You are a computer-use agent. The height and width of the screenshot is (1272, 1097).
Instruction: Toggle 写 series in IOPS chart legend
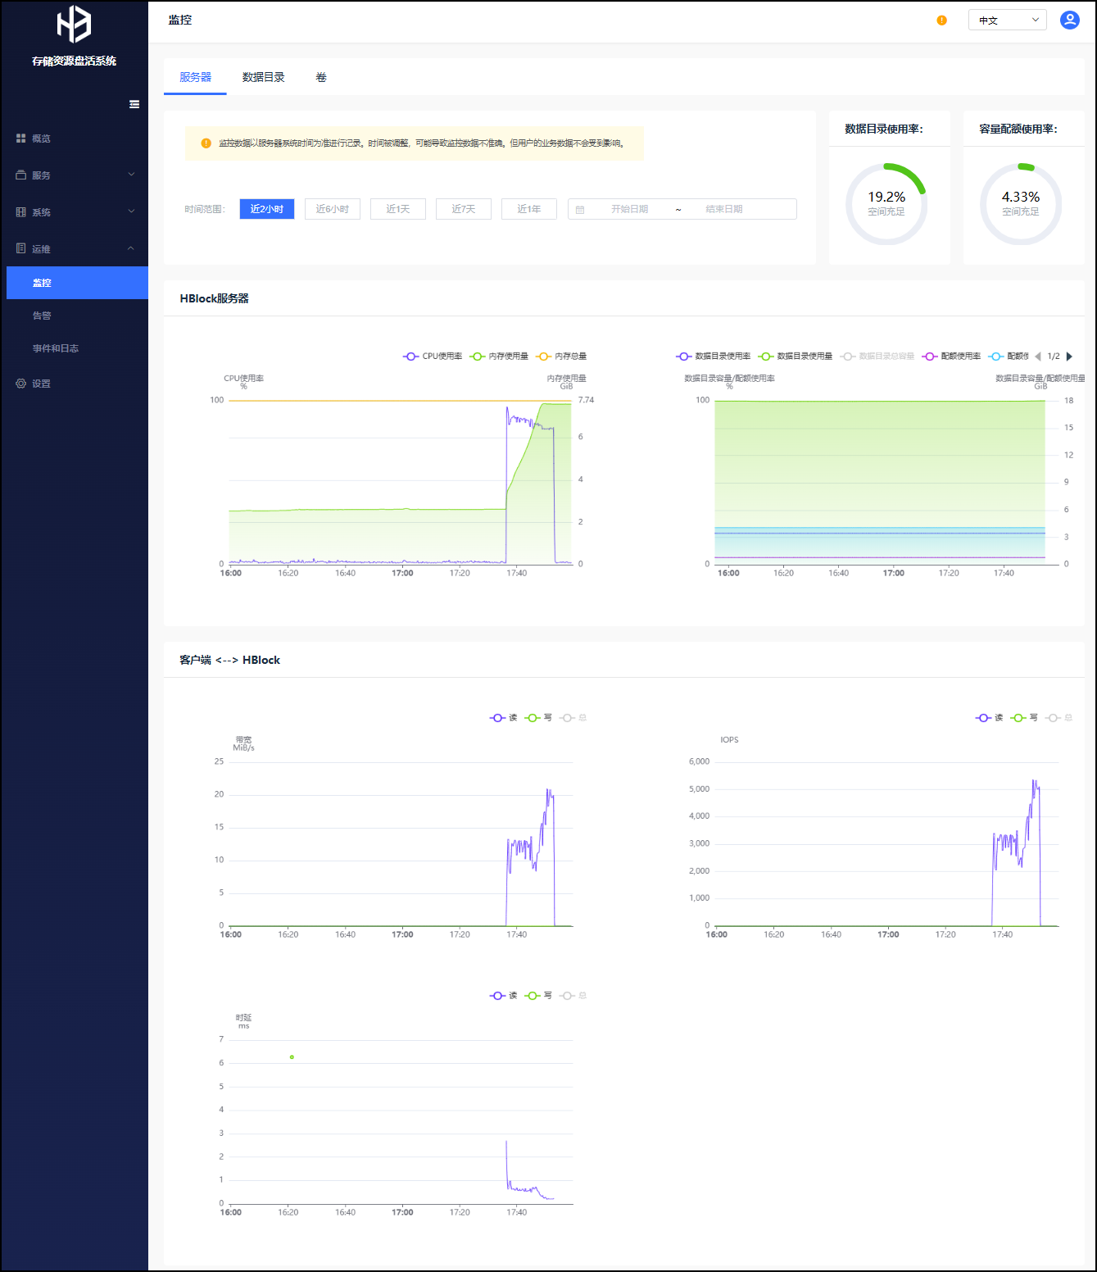tap(1024, 718)
